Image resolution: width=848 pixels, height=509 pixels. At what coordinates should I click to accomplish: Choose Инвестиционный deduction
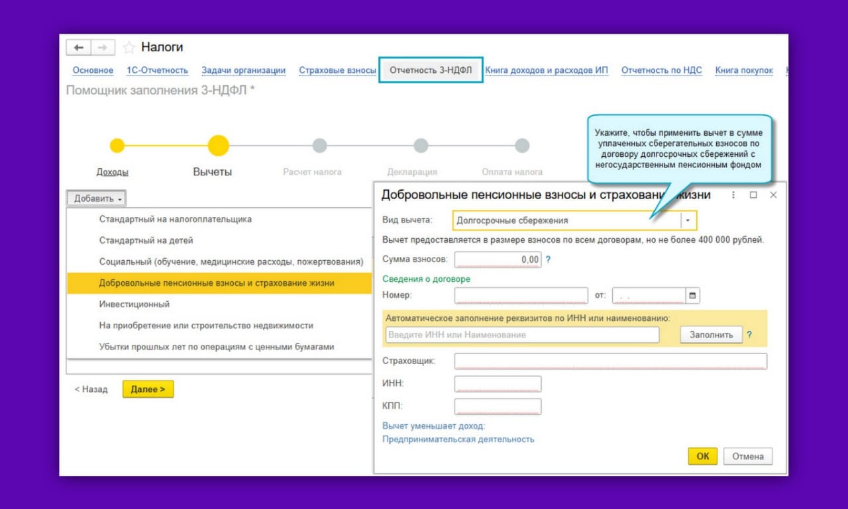point(219,304)
